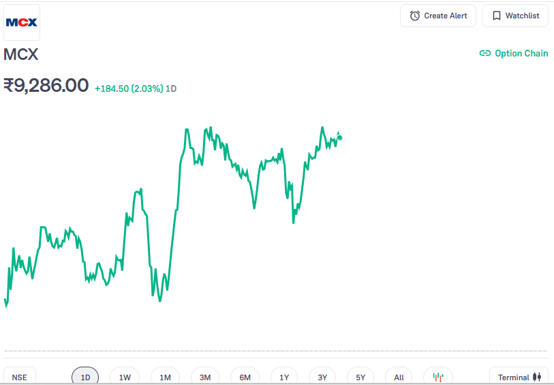Click the green live price dot
Viewport: 554px width, 385px height.
click(x=340, y=137)
